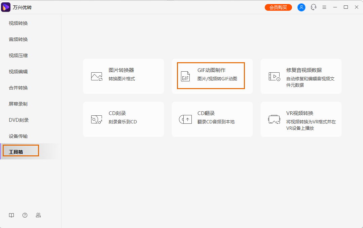
Task: Open the CD刻录 burning tool
Action: click(123, 119)
